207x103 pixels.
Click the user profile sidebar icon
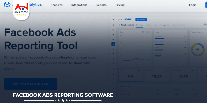113,74
